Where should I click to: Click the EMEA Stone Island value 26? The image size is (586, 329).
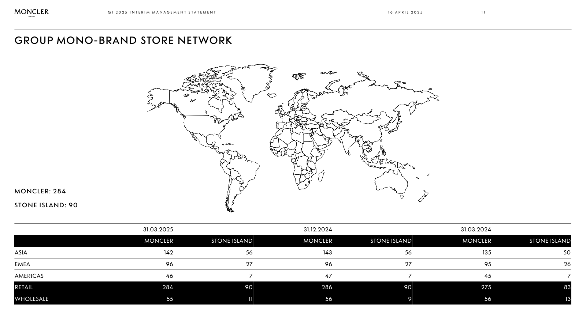pyautogui.click(x=567, y=264)
